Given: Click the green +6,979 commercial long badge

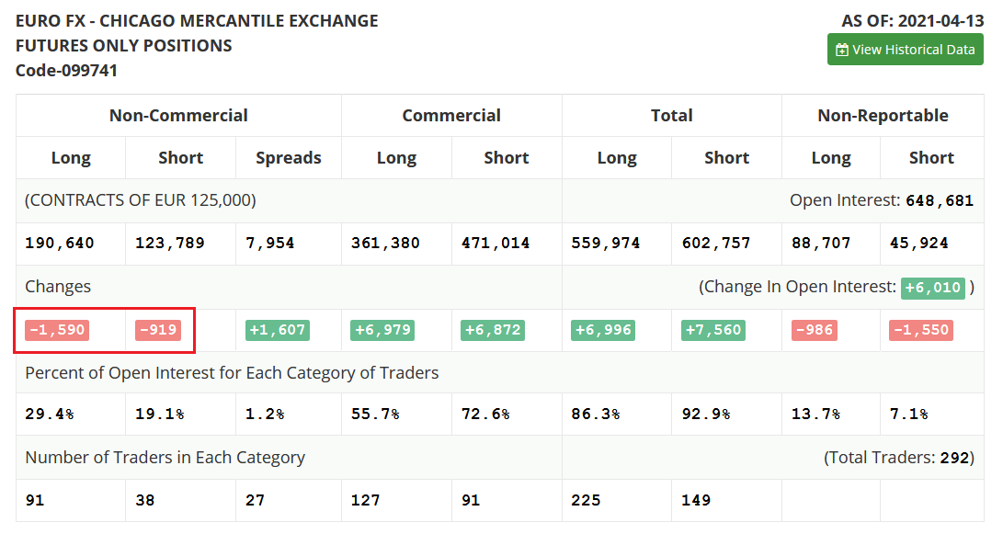Looking at the screenshot, I should [x=382, y=330].
